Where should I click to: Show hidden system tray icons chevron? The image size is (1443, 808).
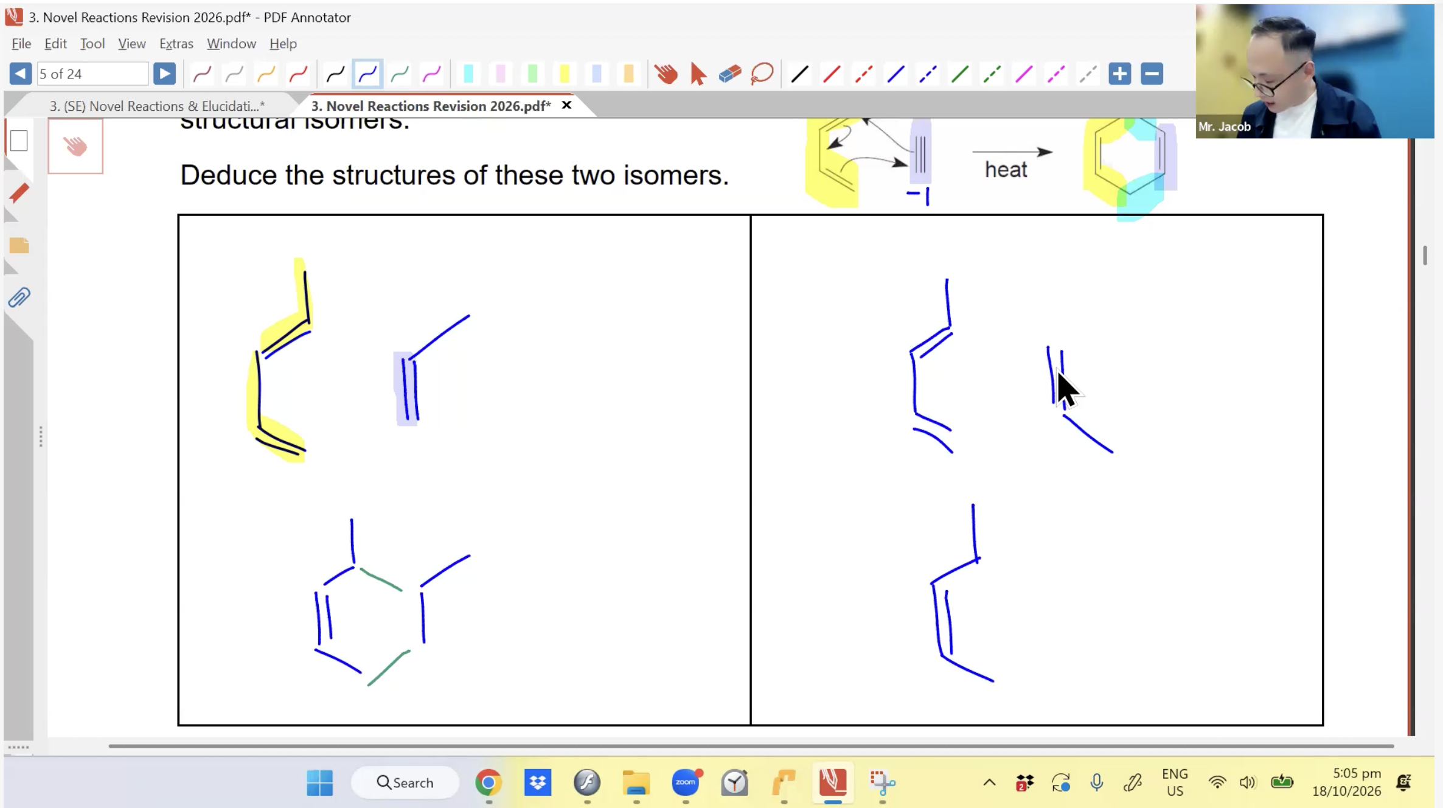pos(989,782)
